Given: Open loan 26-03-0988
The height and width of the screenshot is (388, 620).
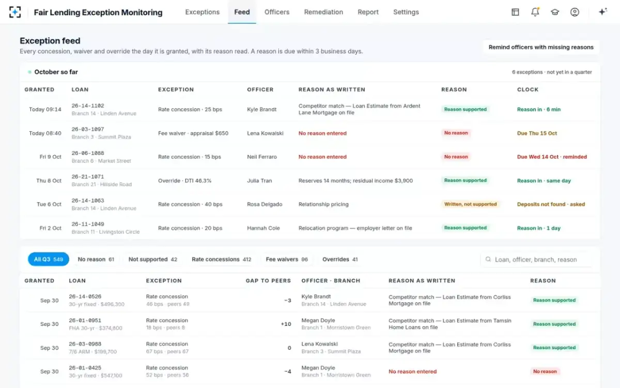Looking at the screenshot, I should click(85, 344).
